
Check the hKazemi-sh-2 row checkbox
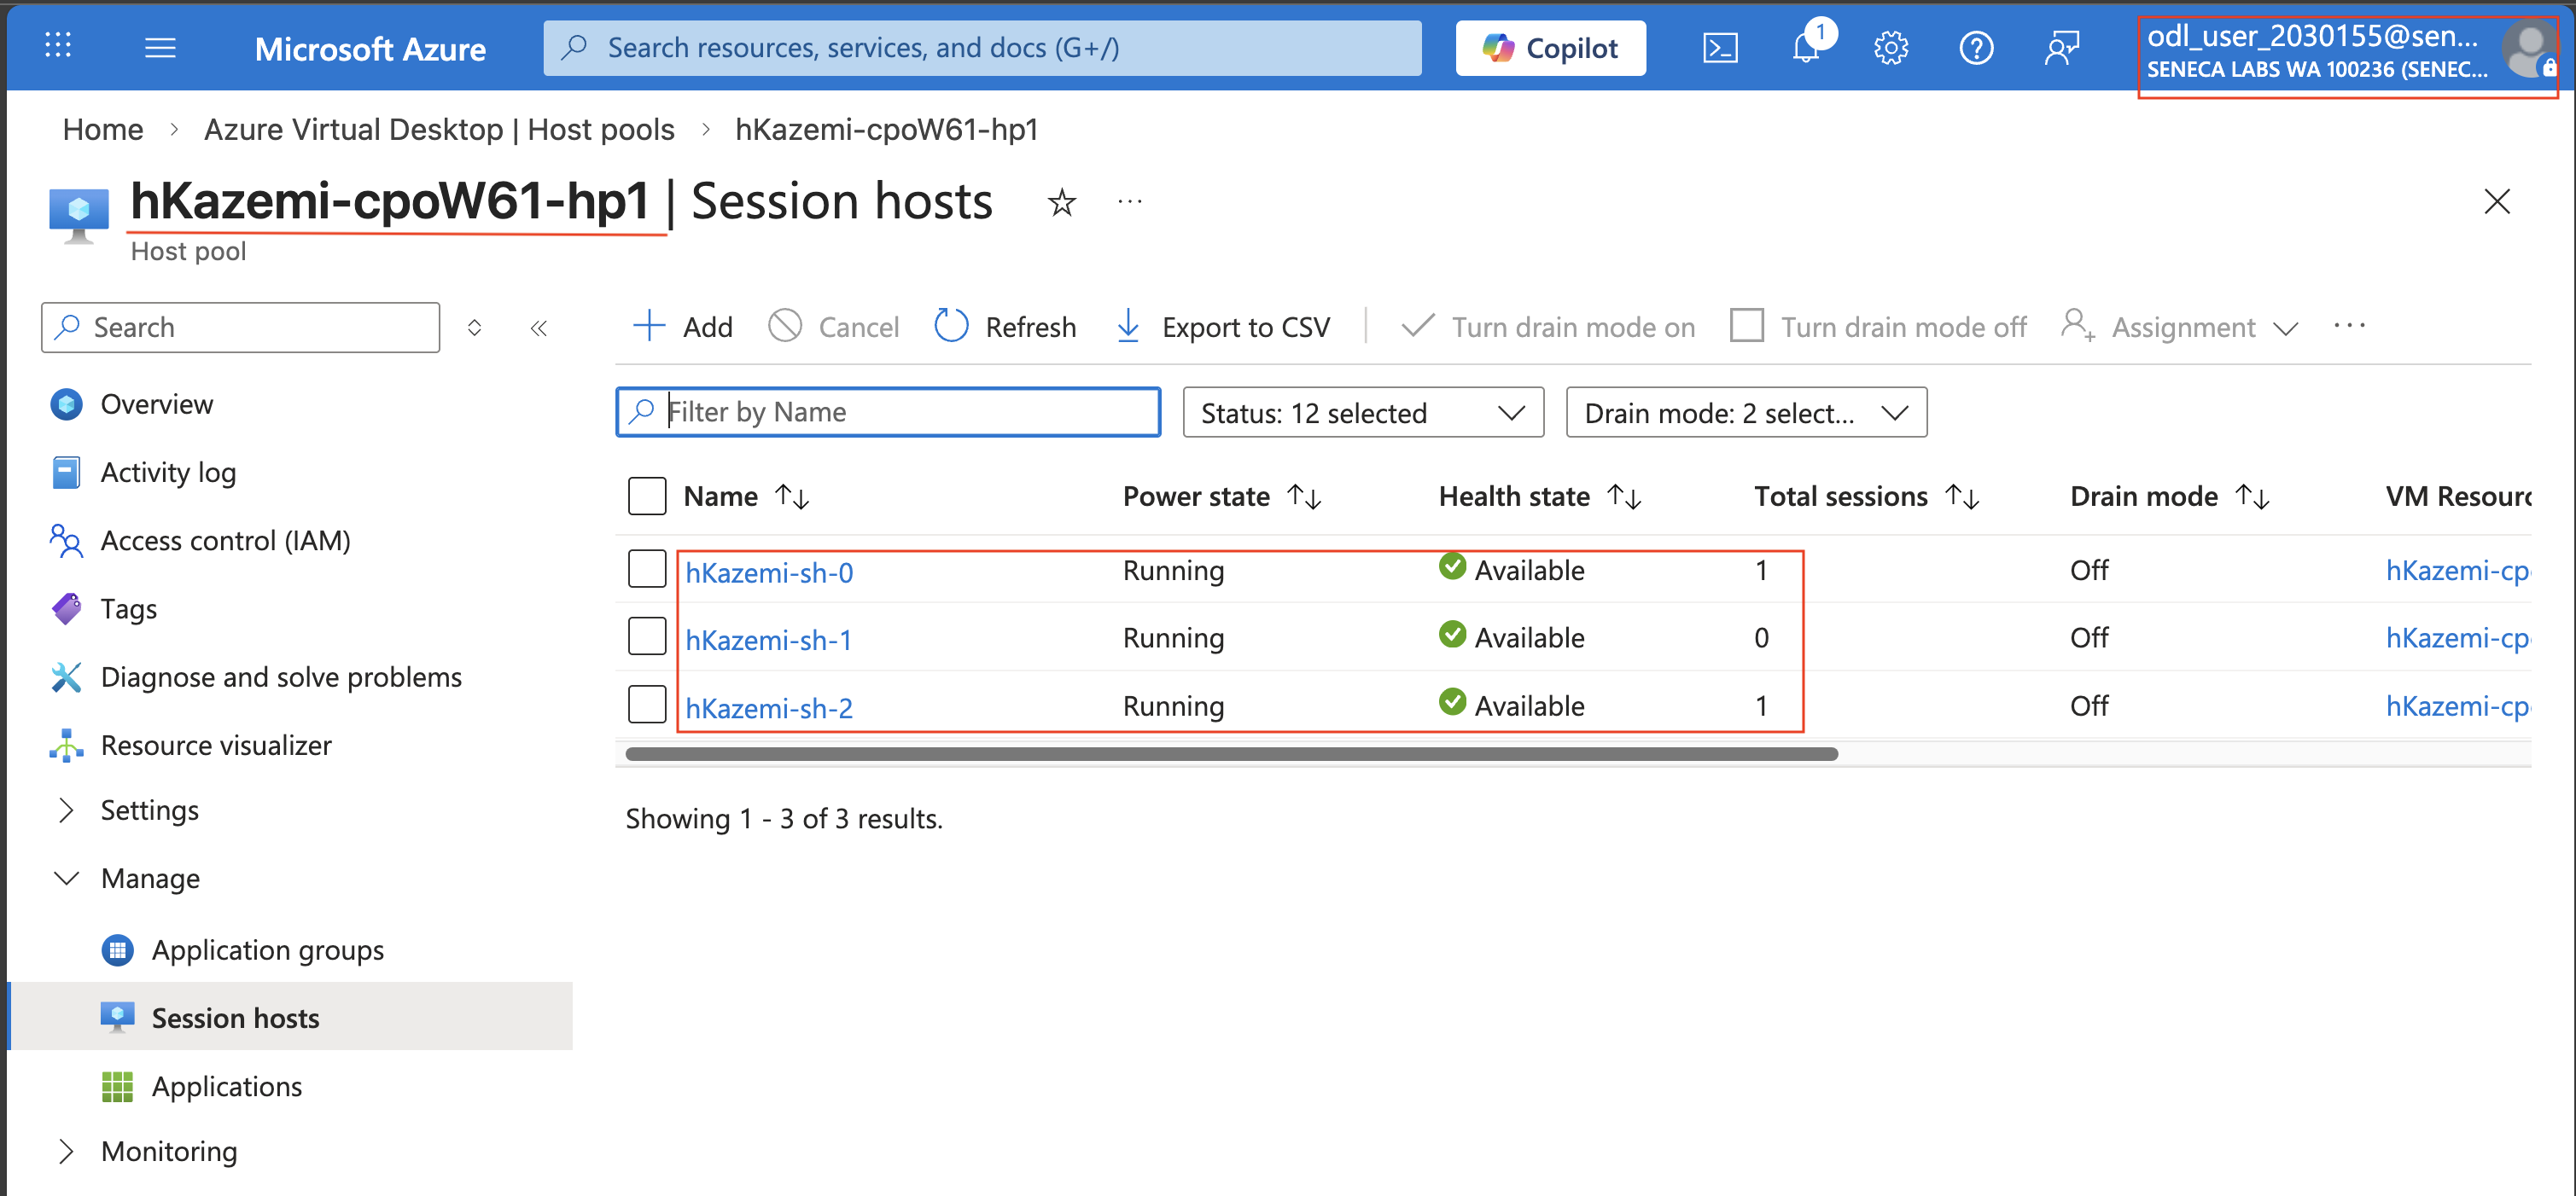[x=647, y=705]
